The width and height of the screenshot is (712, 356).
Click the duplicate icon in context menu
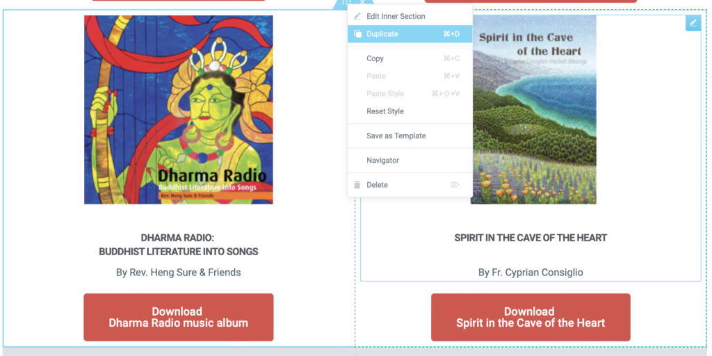(357, 34)
